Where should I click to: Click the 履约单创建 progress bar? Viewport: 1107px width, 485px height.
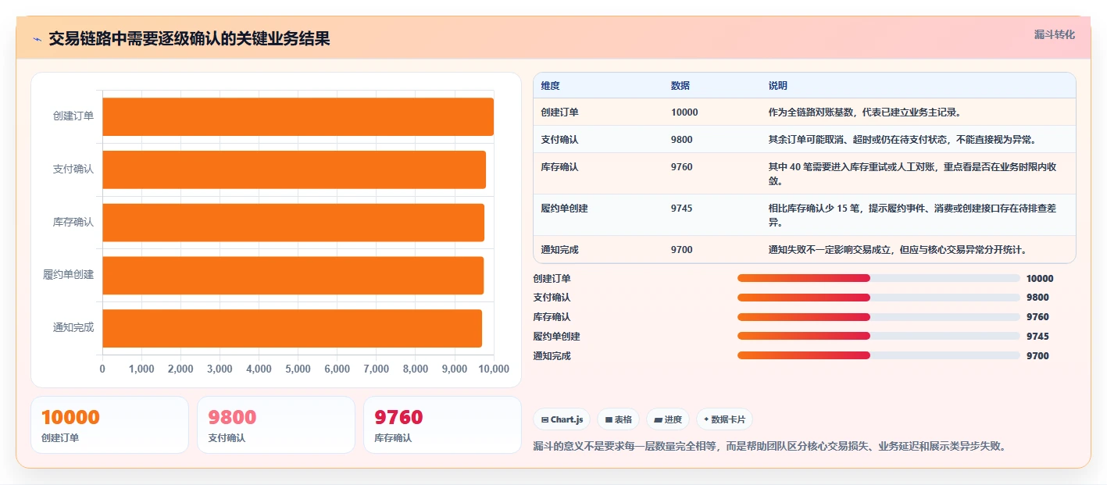tap(878, 337)
